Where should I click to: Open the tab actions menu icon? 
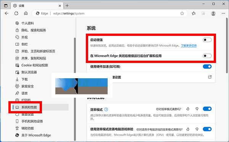[6, 6]
